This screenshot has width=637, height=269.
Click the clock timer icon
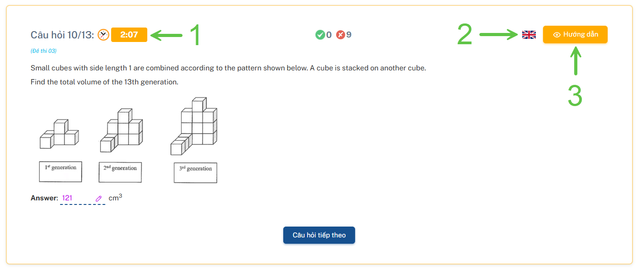pos(103,35)
